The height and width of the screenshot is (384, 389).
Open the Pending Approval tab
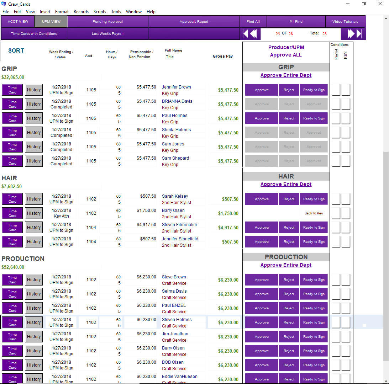point(107,22)
